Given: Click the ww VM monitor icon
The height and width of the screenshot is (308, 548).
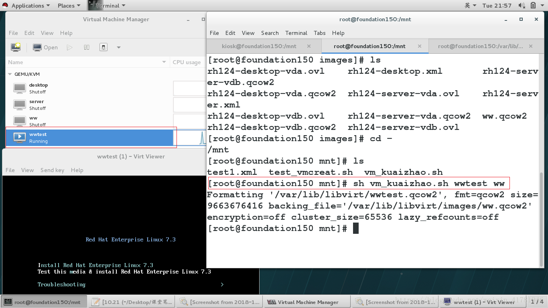Looking at the screenshot, I should [x=20, y=121].
